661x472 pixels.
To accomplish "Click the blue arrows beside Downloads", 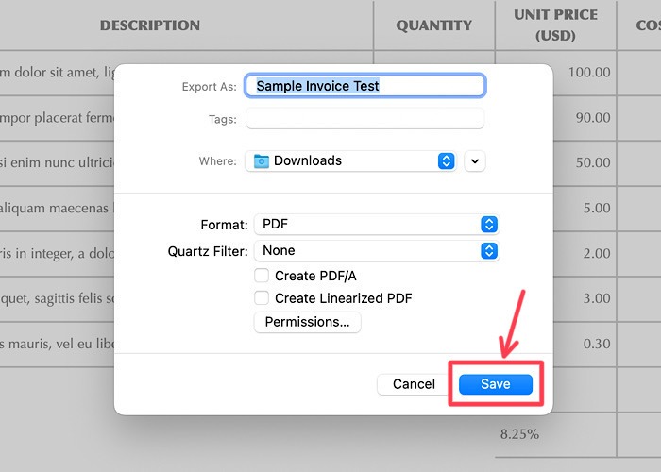I will coord(447,161).
